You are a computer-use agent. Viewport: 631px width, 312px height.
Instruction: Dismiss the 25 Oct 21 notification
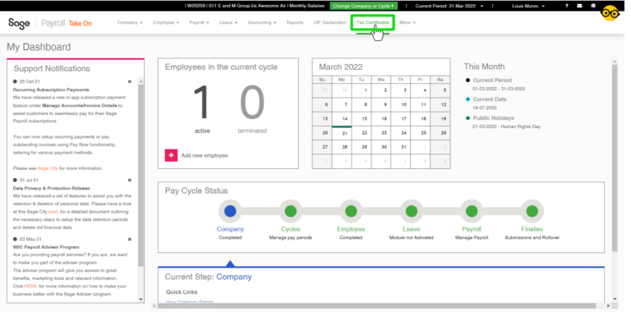click(x=130, y=81)
